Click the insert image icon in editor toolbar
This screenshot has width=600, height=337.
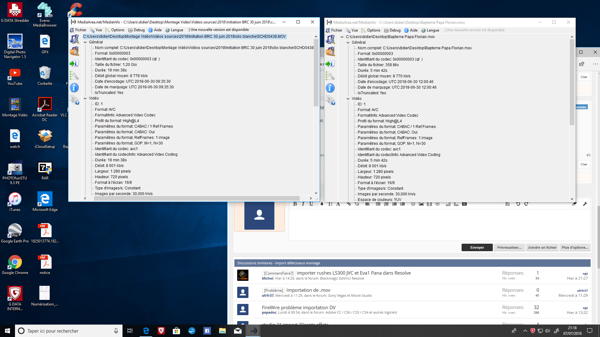pyautogui.click(x=421, y=204)
